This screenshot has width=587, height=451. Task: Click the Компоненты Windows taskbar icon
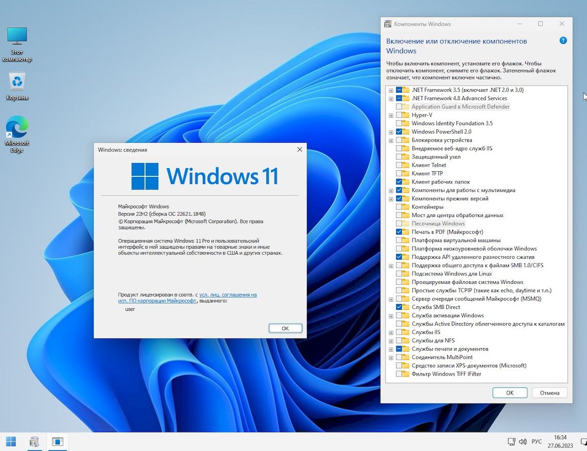(34, 442)
